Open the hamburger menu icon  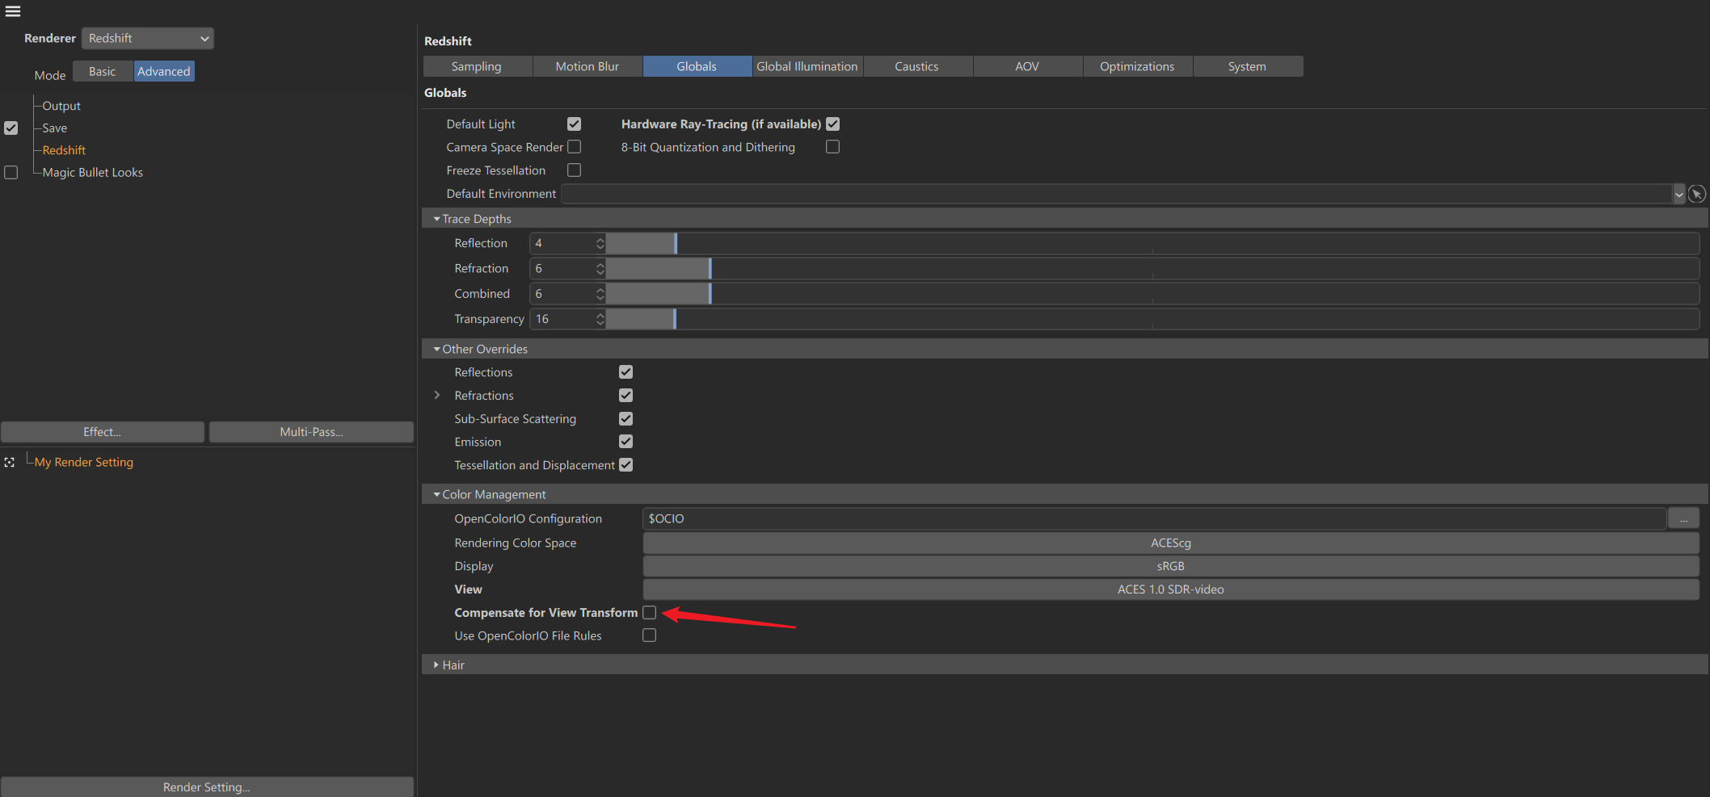[13, 11]
